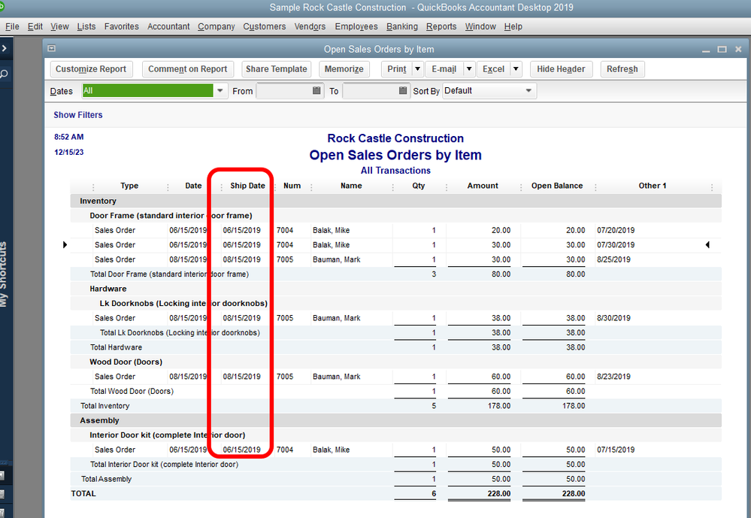This screenshot has height=518, width=751.
Task: Open the From date calendar picker
Action: (x=316, y=90)
